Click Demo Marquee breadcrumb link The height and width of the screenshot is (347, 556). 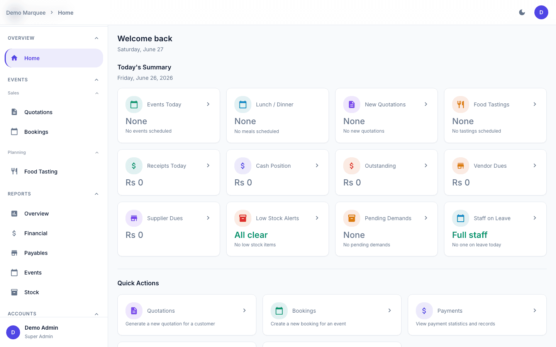coord(26,13)
